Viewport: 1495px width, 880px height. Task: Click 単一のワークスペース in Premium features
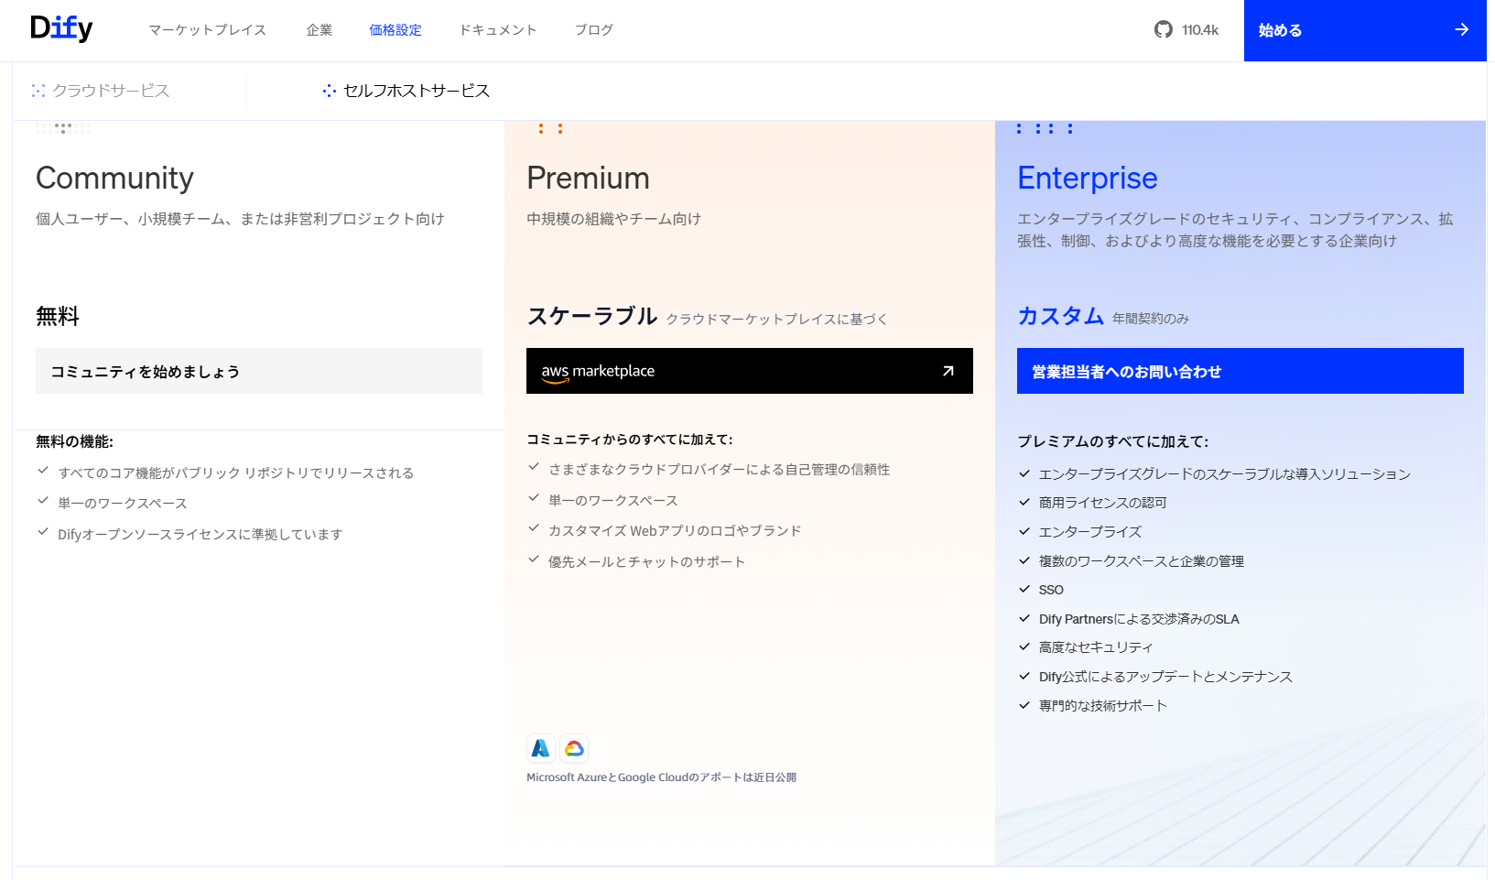[x=613, y=501]
